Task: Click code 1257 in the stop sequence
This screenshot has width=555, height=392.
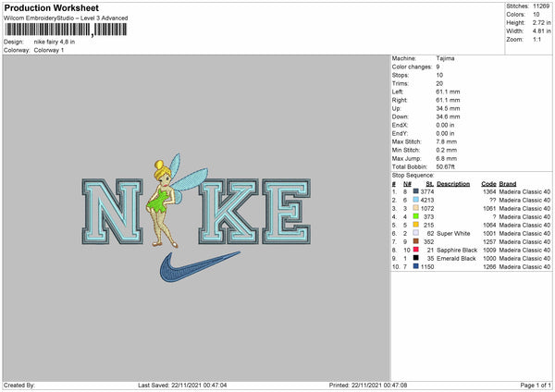Action: pos(489,241)
